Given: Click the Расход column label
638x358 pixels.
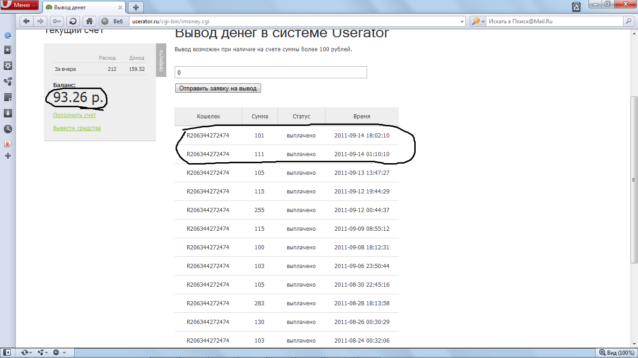Looking at the screenshot, I should [107, 58].
